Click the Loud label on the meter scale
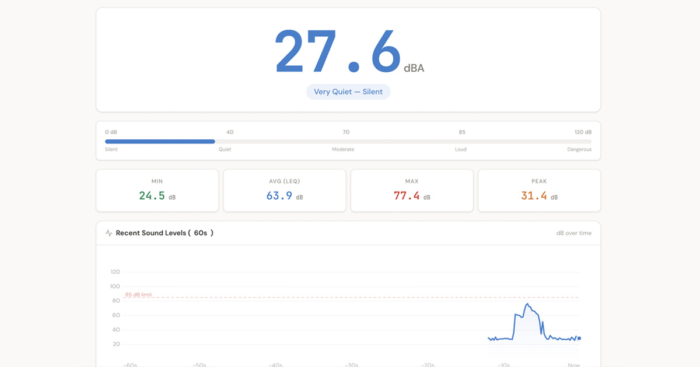This screenshot has height=367, width=700. [460, 149]
